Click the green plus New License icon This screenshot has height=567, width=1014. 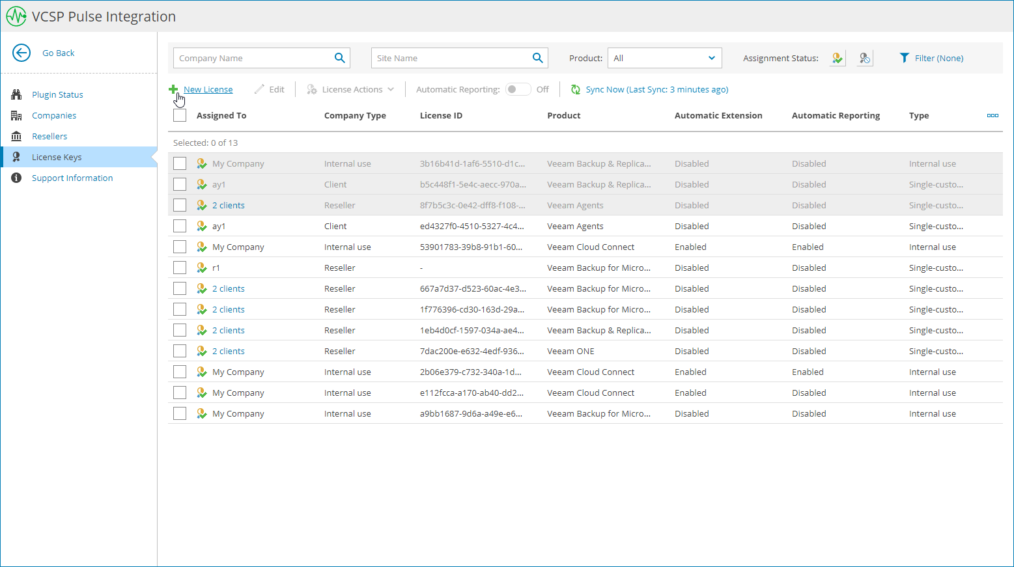click(173, 89)
